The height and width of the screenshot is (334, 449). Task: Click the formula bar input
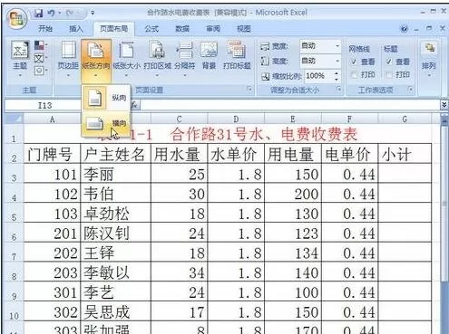click(289, 105)
